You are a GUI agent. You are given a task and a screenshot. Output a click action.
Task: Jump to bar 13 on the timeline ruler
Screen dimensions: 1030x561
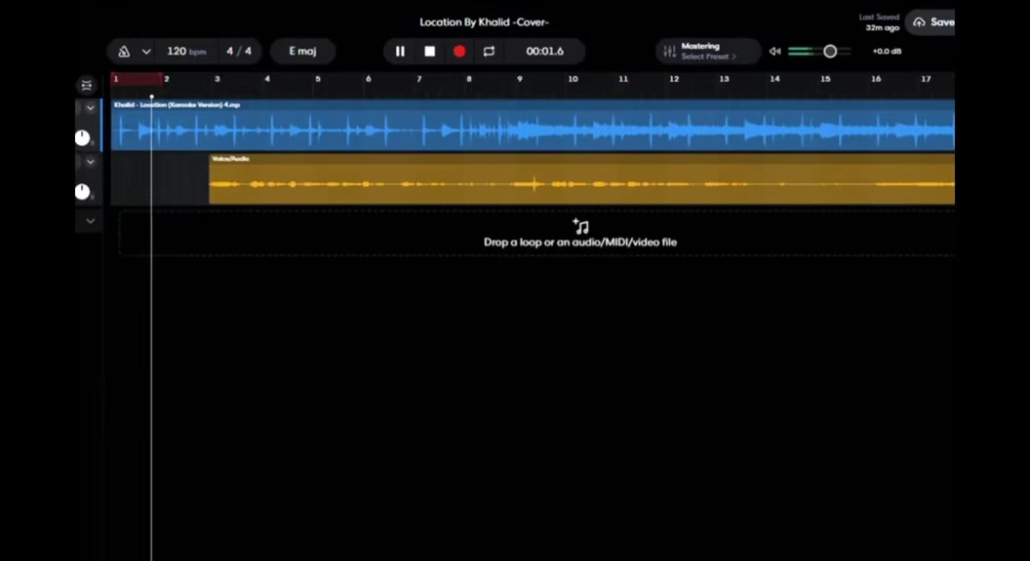point(724,79)
